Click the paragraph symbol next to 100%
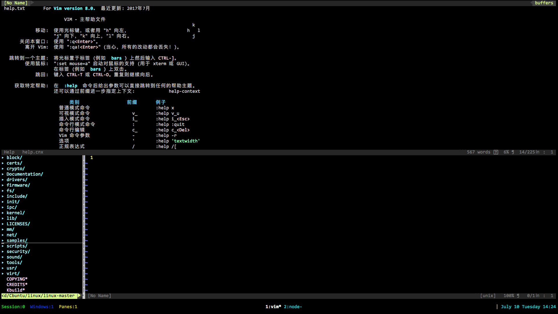Screen dimensions: 558x314 518,296
